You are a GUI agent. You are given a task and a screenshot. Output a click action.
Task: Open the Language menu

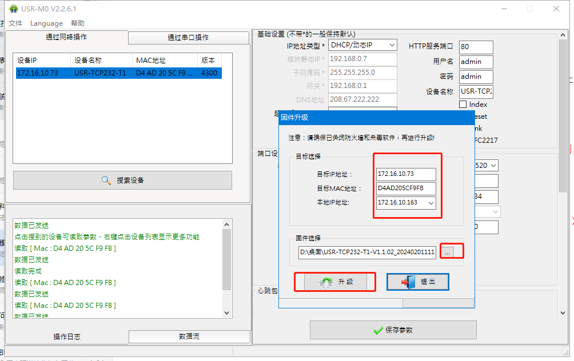46,23
